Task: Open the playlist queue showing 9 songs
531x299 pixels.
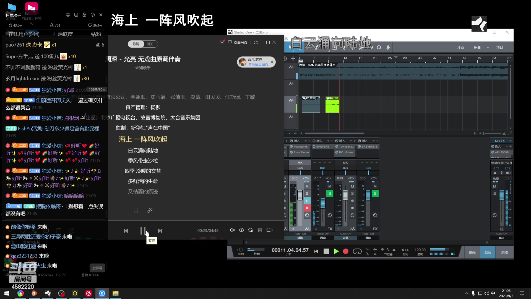Action: tap(270, 230)
